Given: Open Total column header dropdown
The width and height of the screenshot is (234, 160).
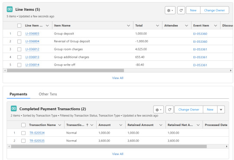Looking at the screenshot, I should [x=157, y=25].
